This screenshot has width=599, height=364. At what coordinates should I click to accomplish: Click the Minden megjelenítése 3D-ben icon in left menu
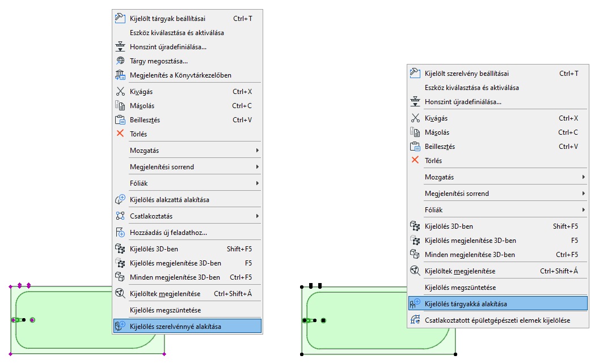(x=120, y=277)
